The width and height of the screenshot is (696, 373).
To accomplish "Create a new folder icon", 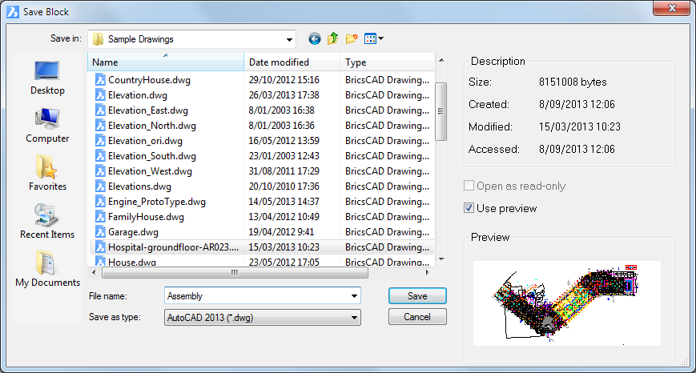I will point(352,38).
